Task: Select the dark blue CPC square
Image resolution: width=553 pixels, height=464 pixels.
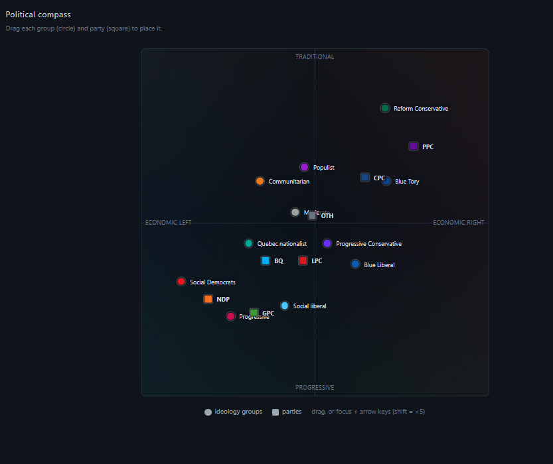Action: pos(365,178)
